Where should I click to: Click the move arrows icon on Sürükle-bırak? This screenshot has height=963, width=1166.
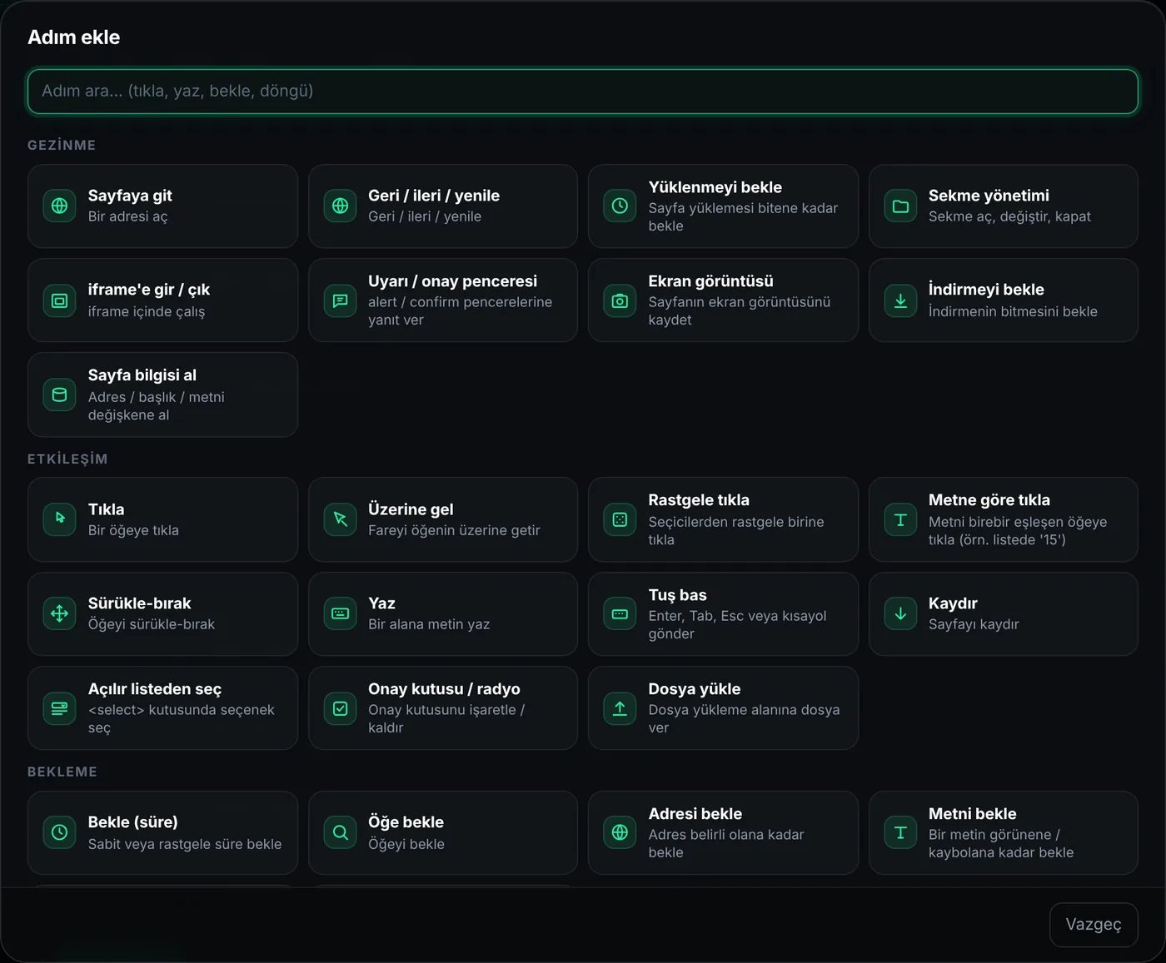pyautogui.click(x=59, y=613)
